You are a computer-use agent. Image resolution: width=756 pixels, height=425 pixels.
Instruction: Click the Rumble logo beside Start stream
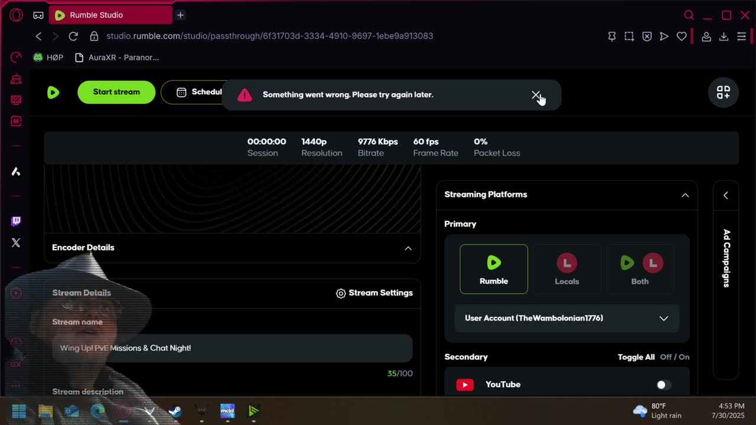(x=53, y=92)
